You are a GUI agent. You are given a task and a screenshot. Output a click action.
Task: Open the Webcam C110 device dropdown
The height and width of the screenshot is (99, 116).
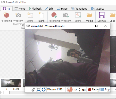55,89
